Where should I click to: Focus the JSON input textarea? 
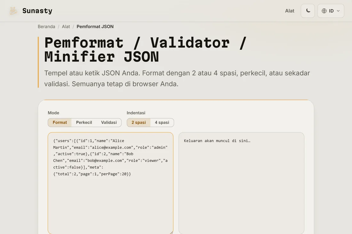point(110,183)
